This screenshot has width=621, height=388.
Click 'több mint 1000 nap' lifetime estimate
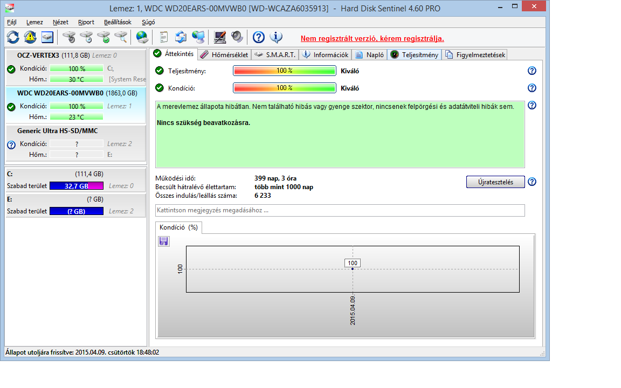pos(284,187)
